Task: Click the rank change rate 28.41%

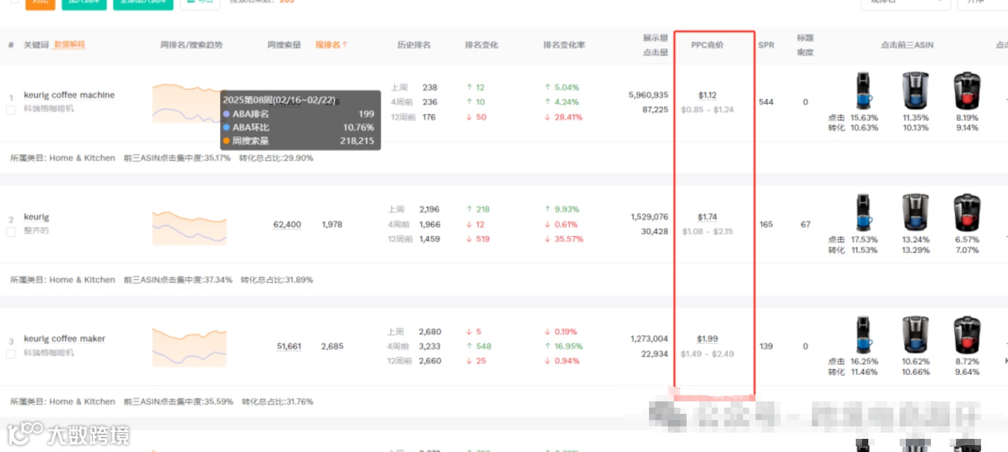Action: (x=568, y=117)
